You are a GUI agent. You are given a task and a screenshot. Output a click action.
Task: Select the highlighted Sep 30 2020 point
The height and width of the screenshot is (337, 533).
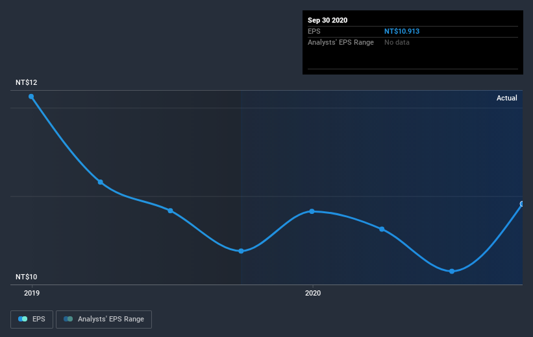pos(522,204)
